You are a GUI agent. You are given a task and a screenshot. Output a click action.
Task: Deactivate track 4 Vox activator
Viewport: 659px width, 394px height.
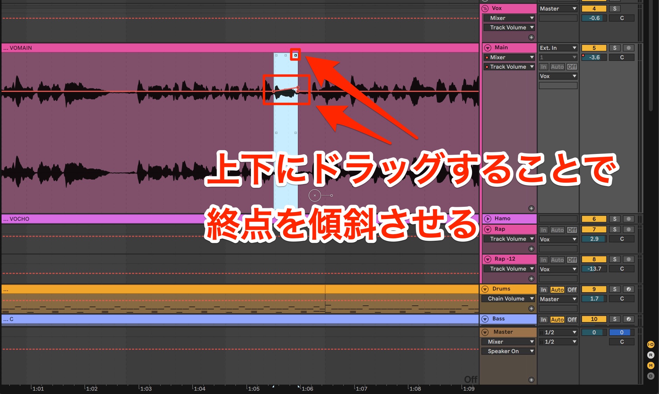594,9
